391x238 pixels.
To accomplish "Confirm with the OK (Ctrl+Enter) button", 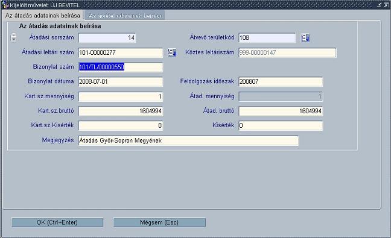I will click(57, 222).
